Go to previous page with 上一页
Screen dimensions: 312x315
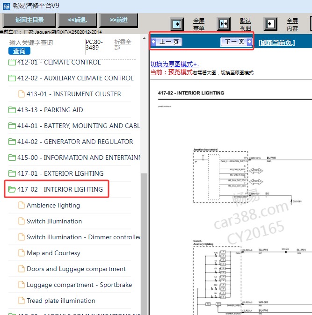[167, 42]
